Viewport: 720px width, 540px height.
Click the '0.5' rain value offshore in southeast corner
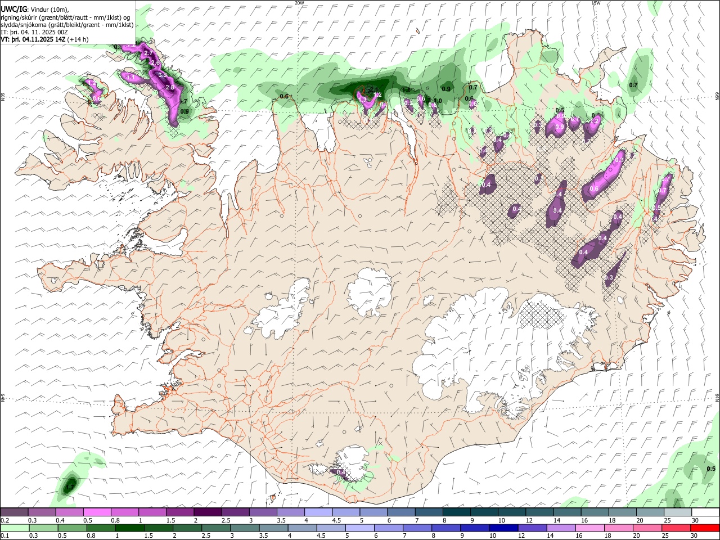[711, 469]
